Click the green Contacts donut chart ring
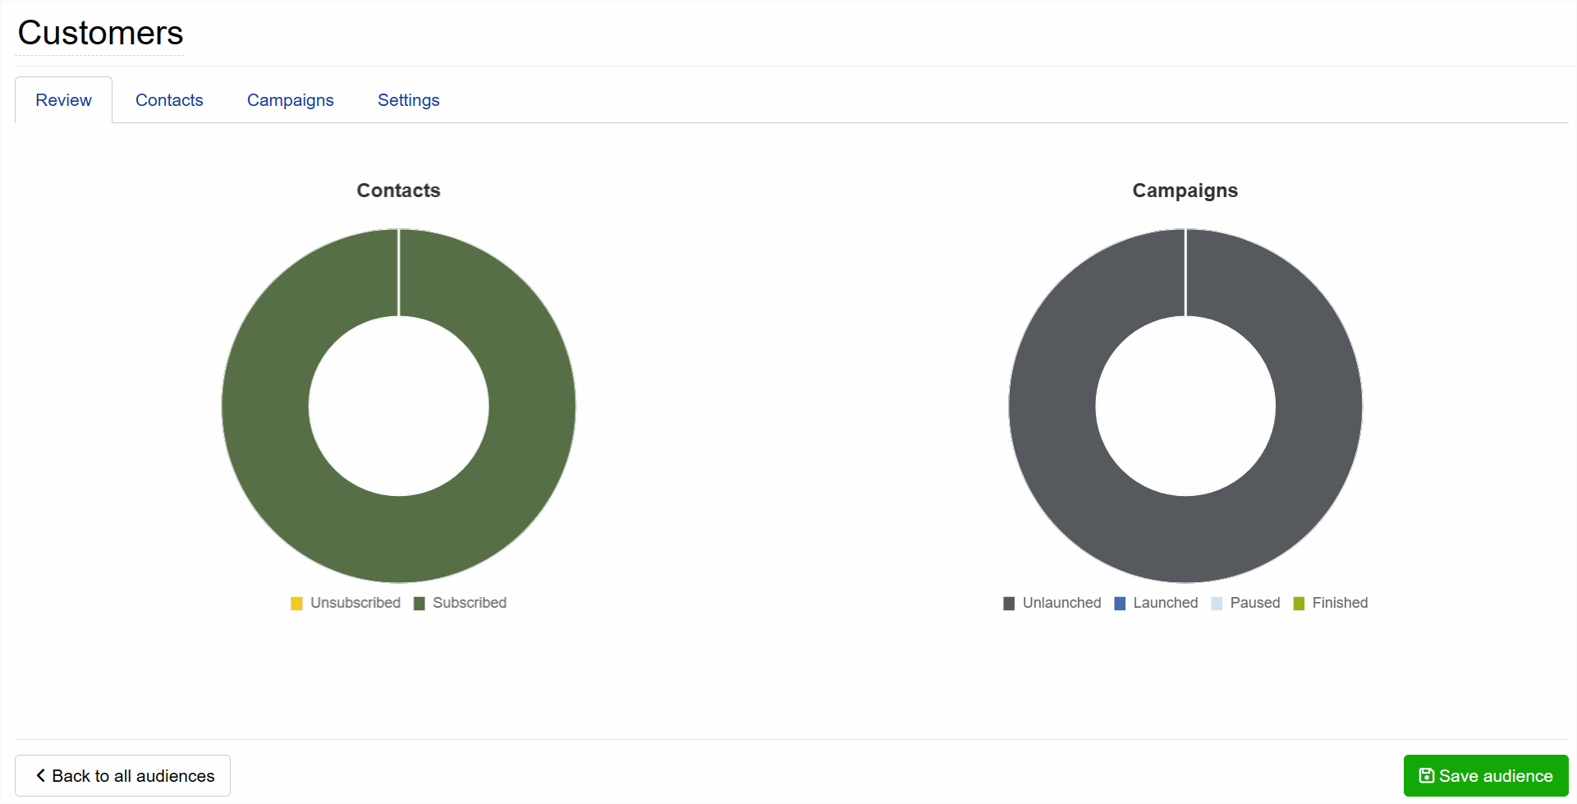 click(399, 539)
